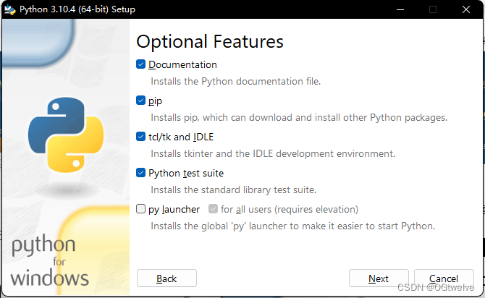Uncheck the Documentation checkbox

140,64
